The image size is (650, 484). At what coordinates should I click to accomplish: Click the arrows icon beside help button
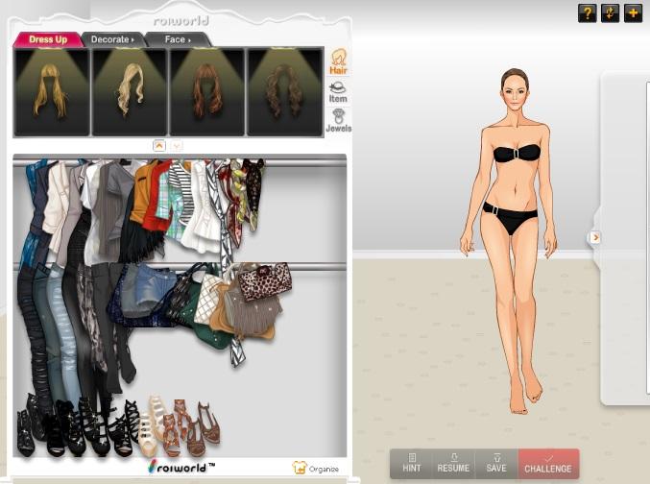[x=610, y=12]
